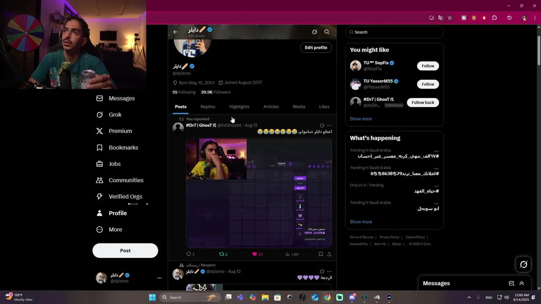Open more options on #Dr7 GhosT post
Image resolution: width=541 pixels, height=304 pixels.
point(329,125)
